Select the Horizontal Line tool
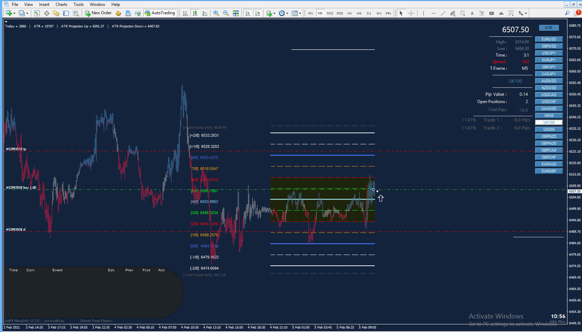582x332 pixels. coord(433,13)
